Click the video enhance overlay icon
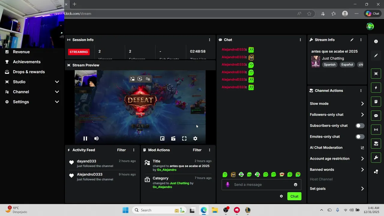This screenshot has height=216, width=384. (140, 79)
